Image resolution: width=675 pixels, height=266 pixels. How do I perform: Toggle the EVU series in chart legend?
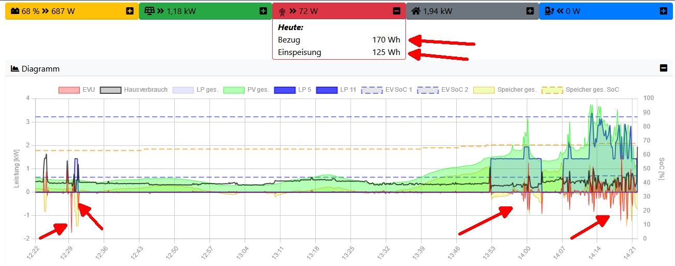76,90
